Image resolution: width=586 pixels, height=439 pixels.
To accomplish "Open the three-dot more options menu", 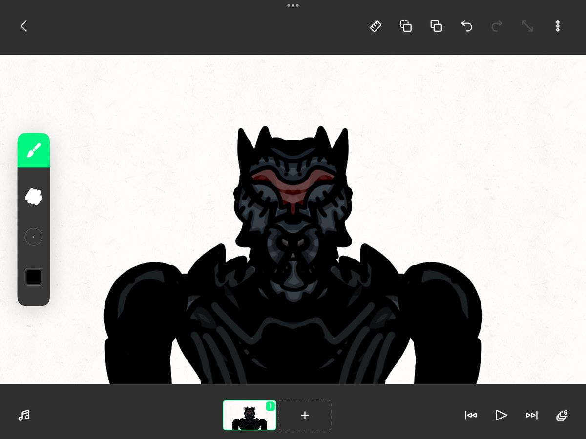I will (558, 26).
